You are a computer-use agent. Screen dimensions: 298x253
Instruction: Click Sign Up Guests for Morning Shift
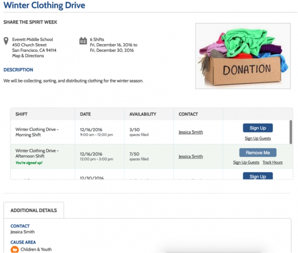(258, 138)
